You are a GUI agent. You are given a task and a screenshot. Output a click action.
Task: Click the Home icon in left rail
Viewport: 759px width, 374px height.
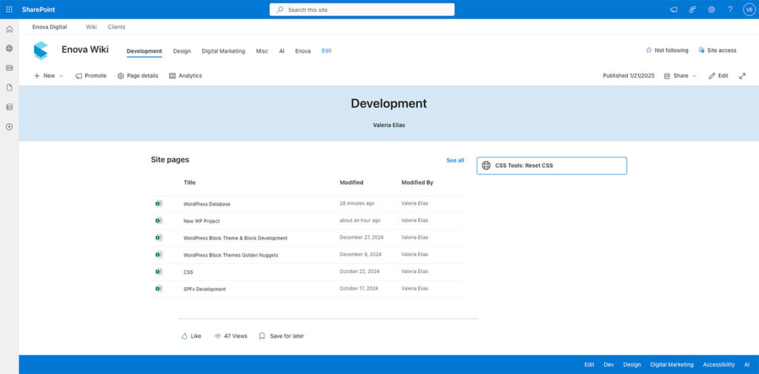pyautogui.click(x=9, y=29)
